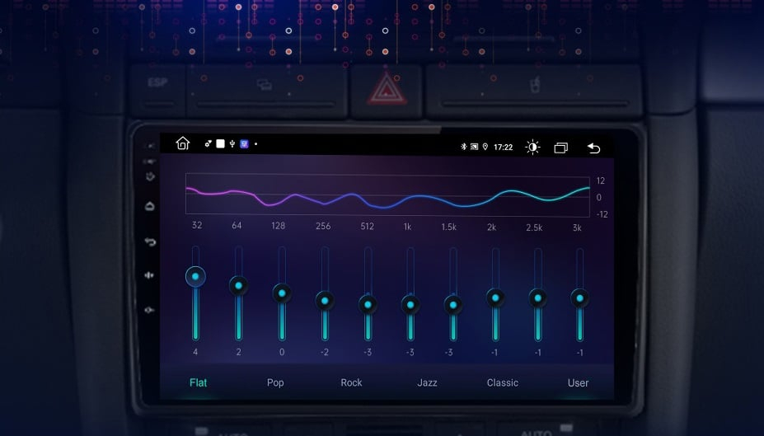Tap the location pin status icon

pos(485,148)
